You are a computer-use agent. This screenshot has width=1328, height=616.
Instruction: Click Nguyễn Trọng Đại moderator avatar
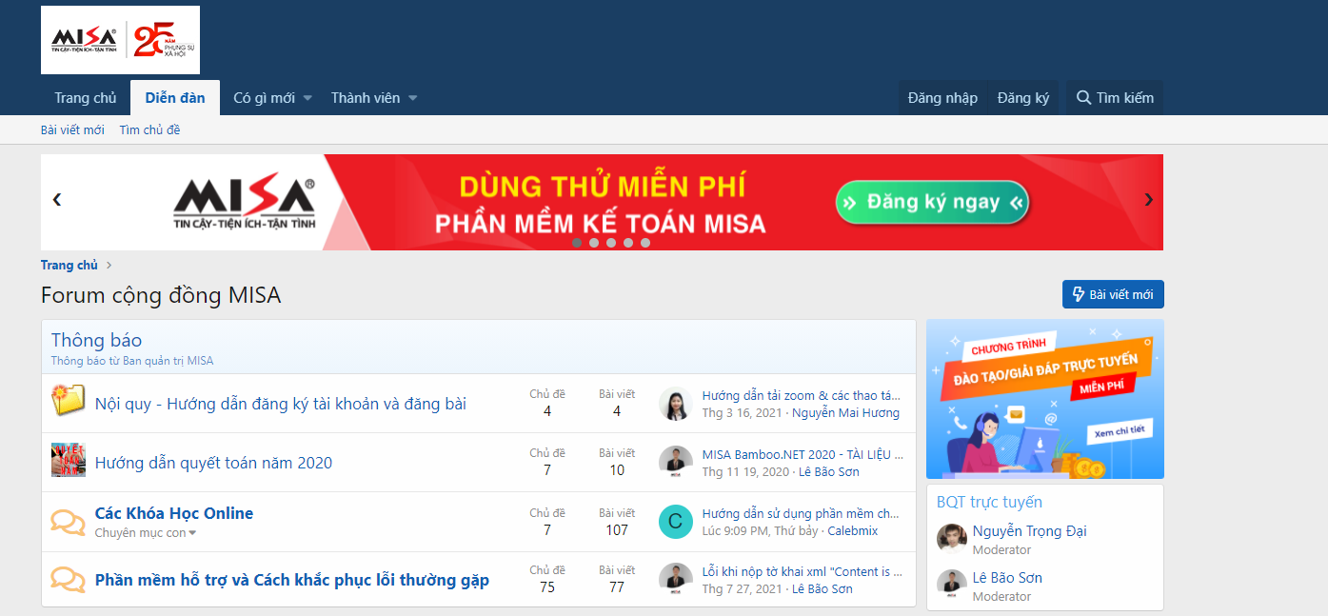(951, 539)
